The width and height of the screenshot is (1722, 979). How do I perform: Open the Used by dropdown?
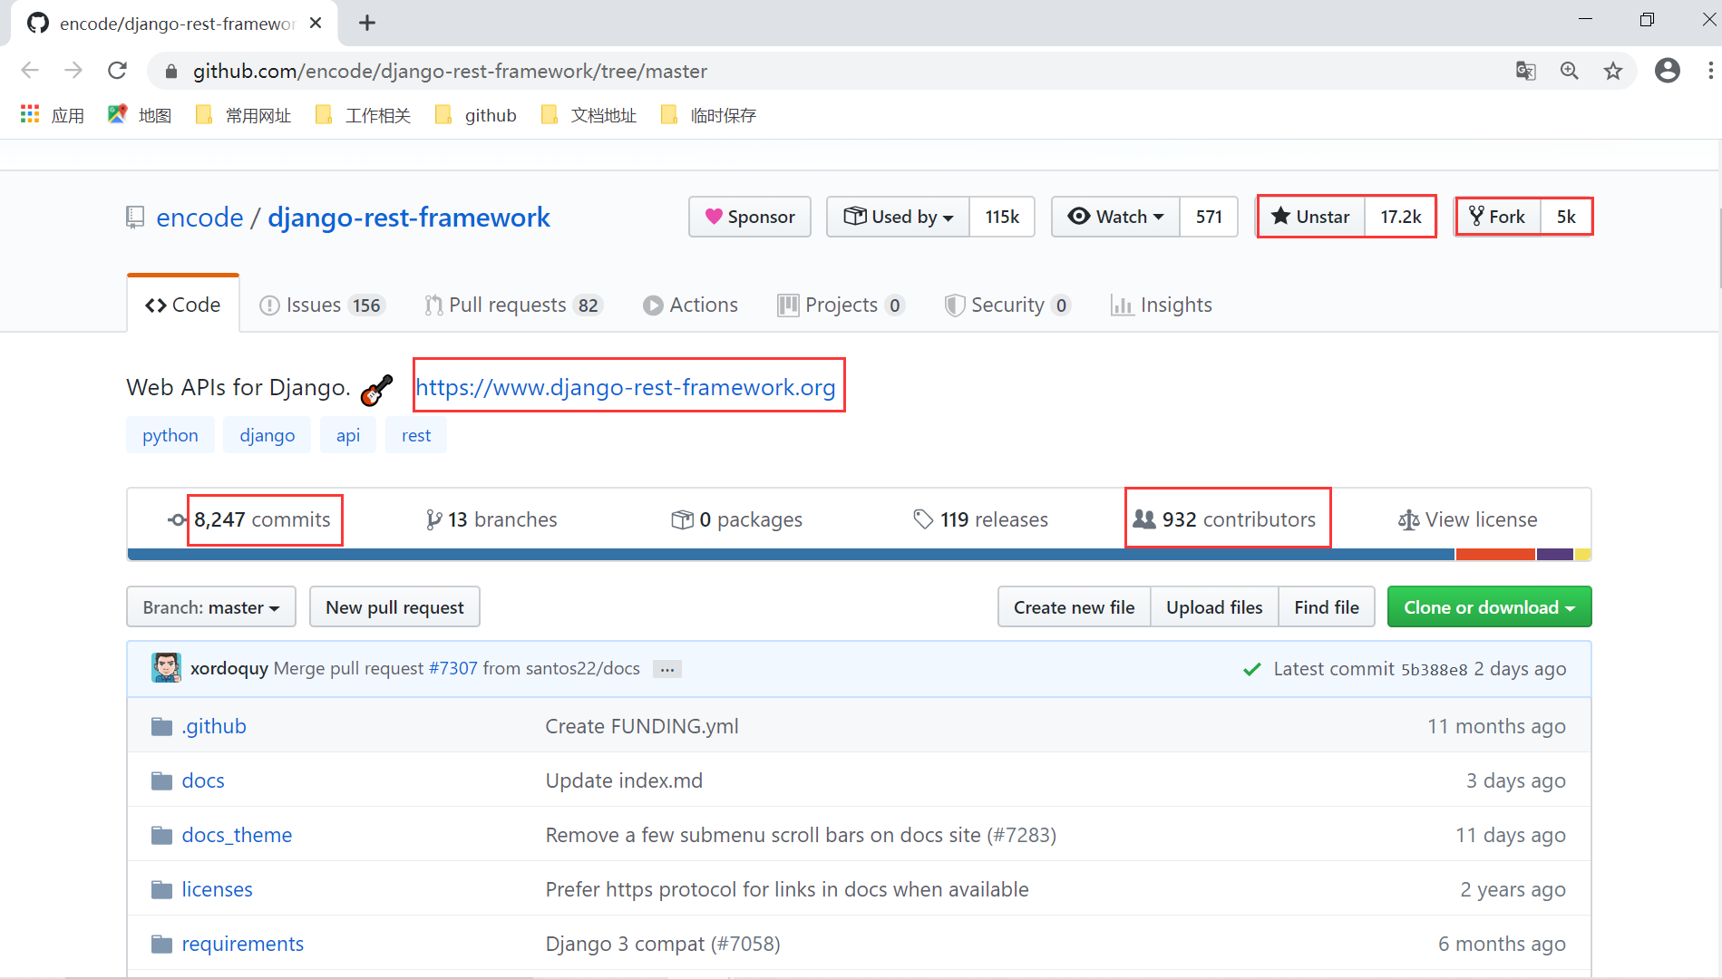(x=899, y=217)
